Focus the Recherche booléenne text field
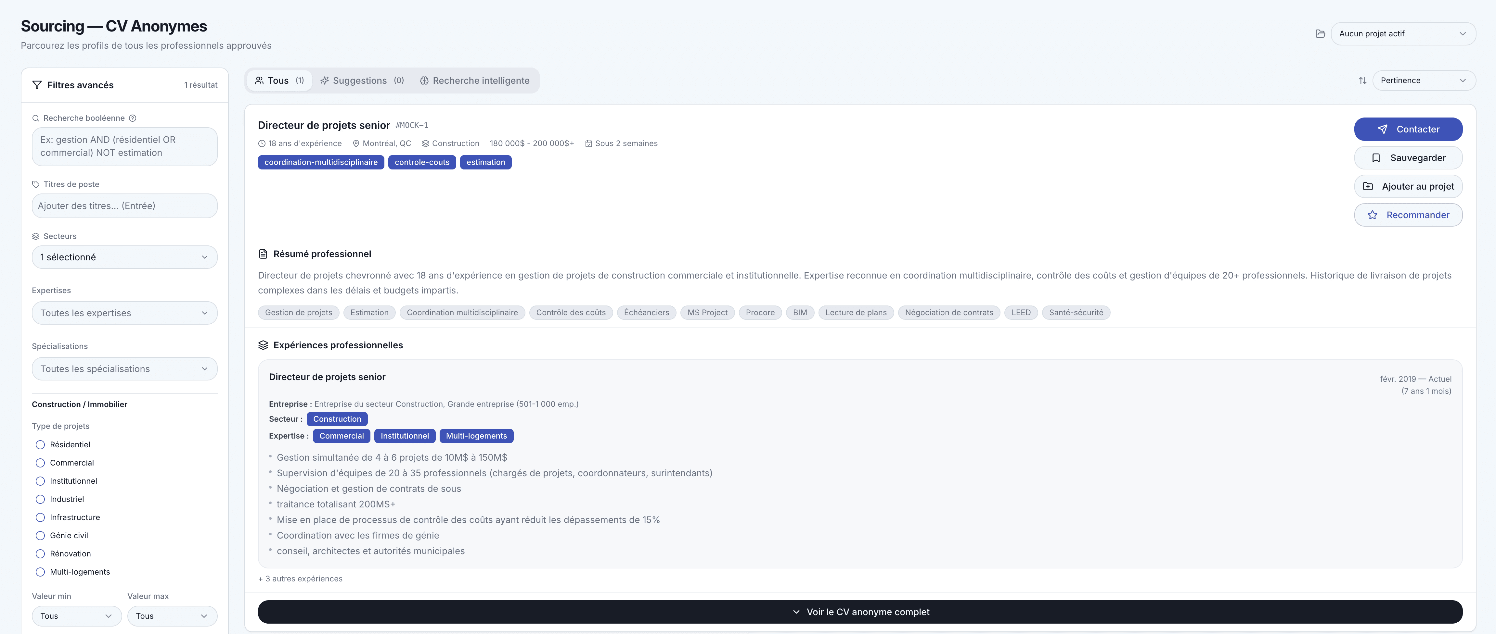This screenshot has height=634, width=1496. pyautogui.click(x=124, y=147)
